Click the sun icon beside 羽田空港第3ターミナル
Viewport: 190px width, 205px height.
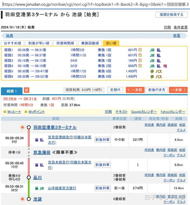[22, 127]
